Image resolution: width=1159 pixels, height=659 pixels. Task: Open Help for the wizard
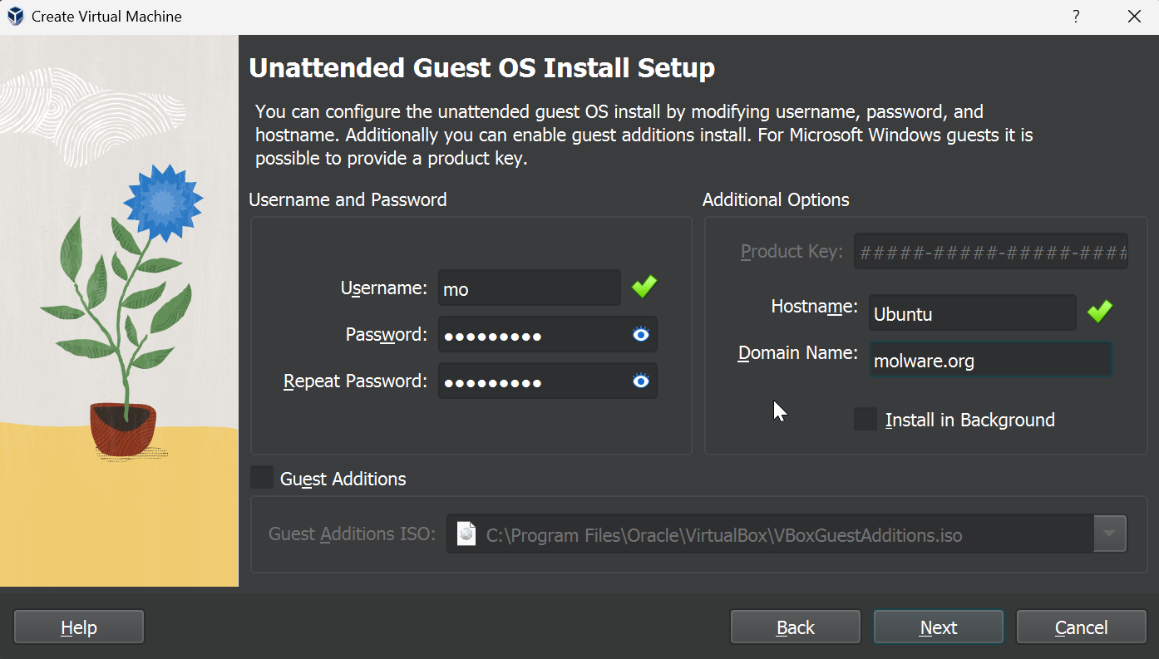click(79, 627)
